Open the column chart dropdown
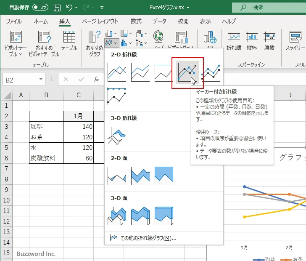 [111, 33]
